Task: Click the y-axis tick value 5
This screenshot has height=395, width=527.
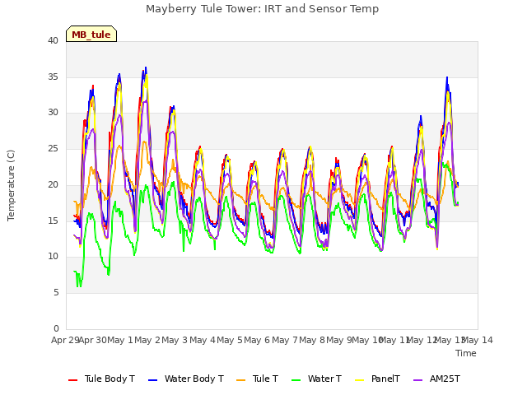Action: tap(56, 293)
